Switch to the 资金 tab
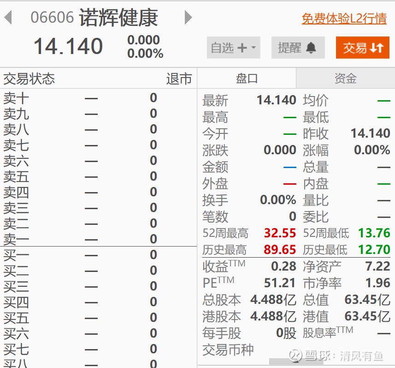Viewport: 395px width, 368px height. [x=345, y=78]
